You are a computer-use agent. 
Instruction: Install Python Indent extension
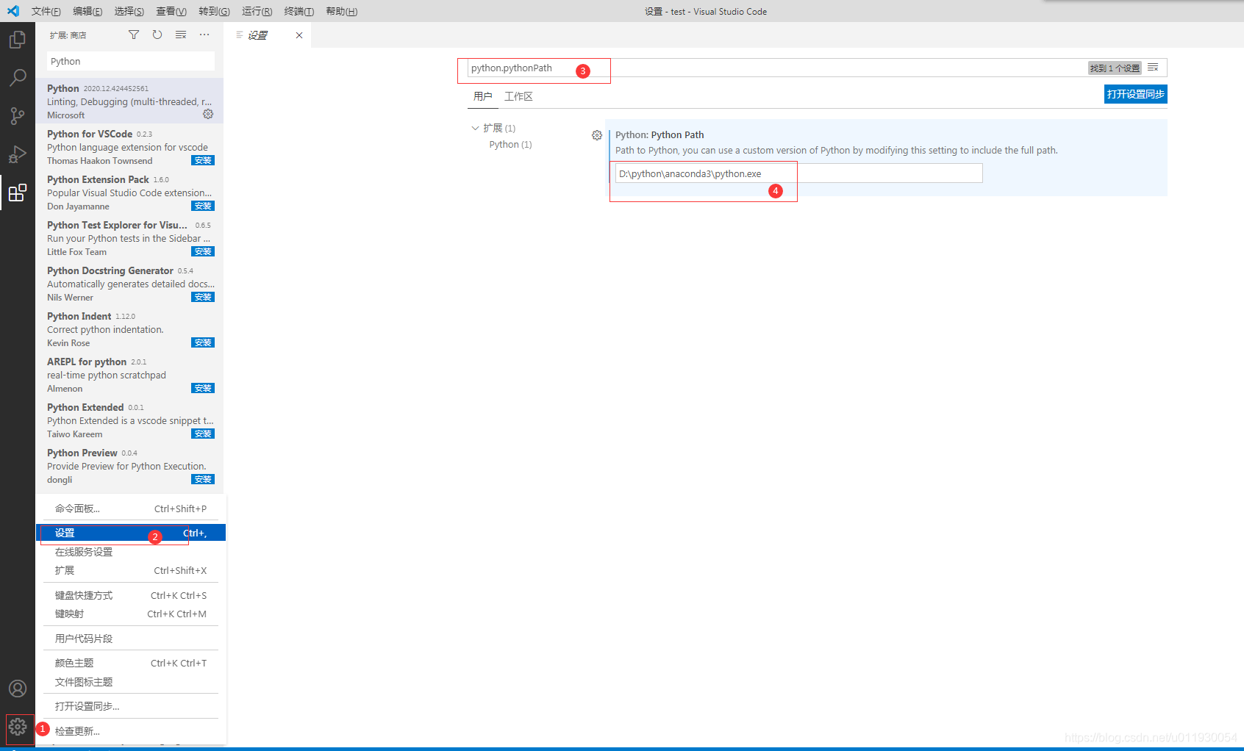(x=203, y=342)
